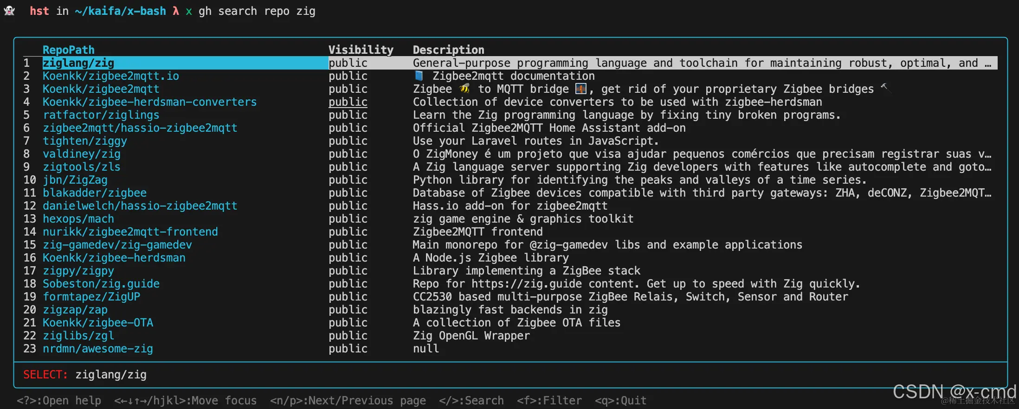The image size is (1019, 409).
Task: Click the ziglings 'Learn the Zig programming' description
Action: (x=627, y=115)
